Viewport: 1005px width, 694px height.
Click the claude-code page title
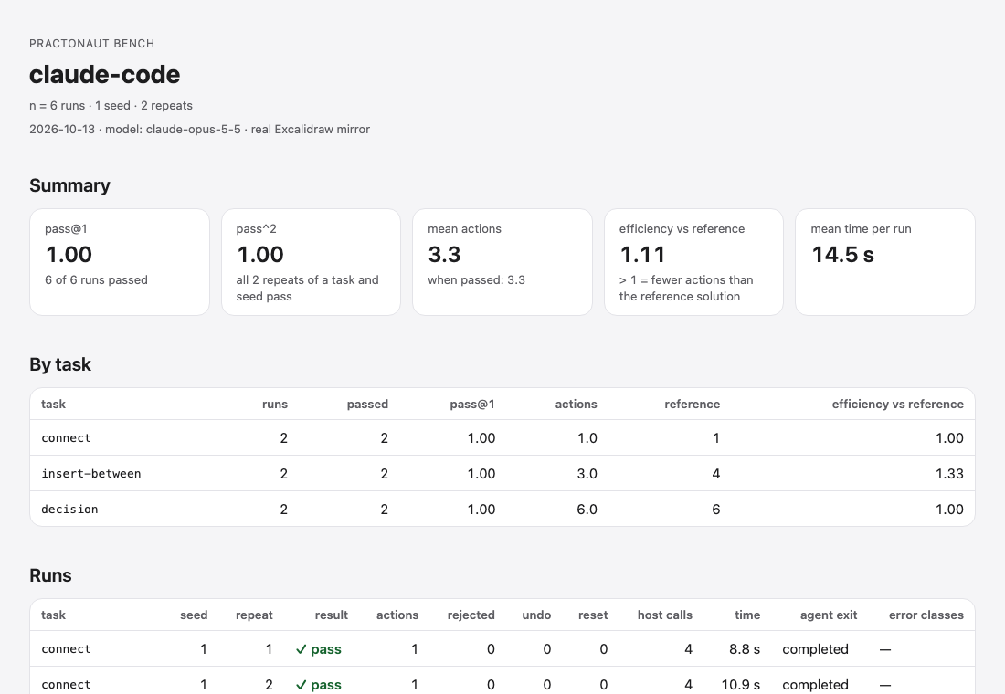104,75
